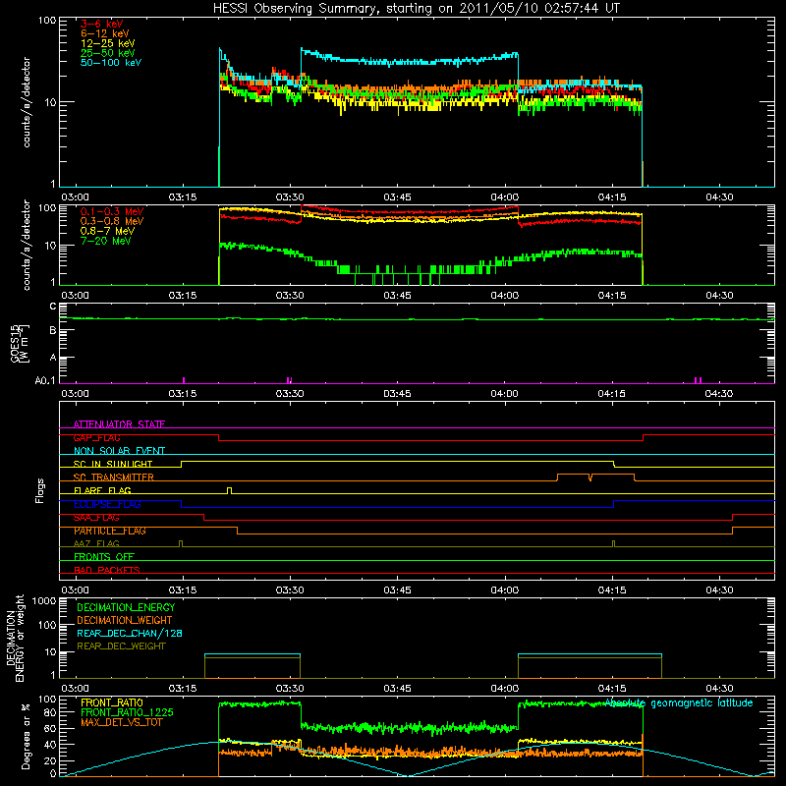786x786 pixels.
Task: Click the A0.1 level label on GOES axis
Action: click(45, 381)
